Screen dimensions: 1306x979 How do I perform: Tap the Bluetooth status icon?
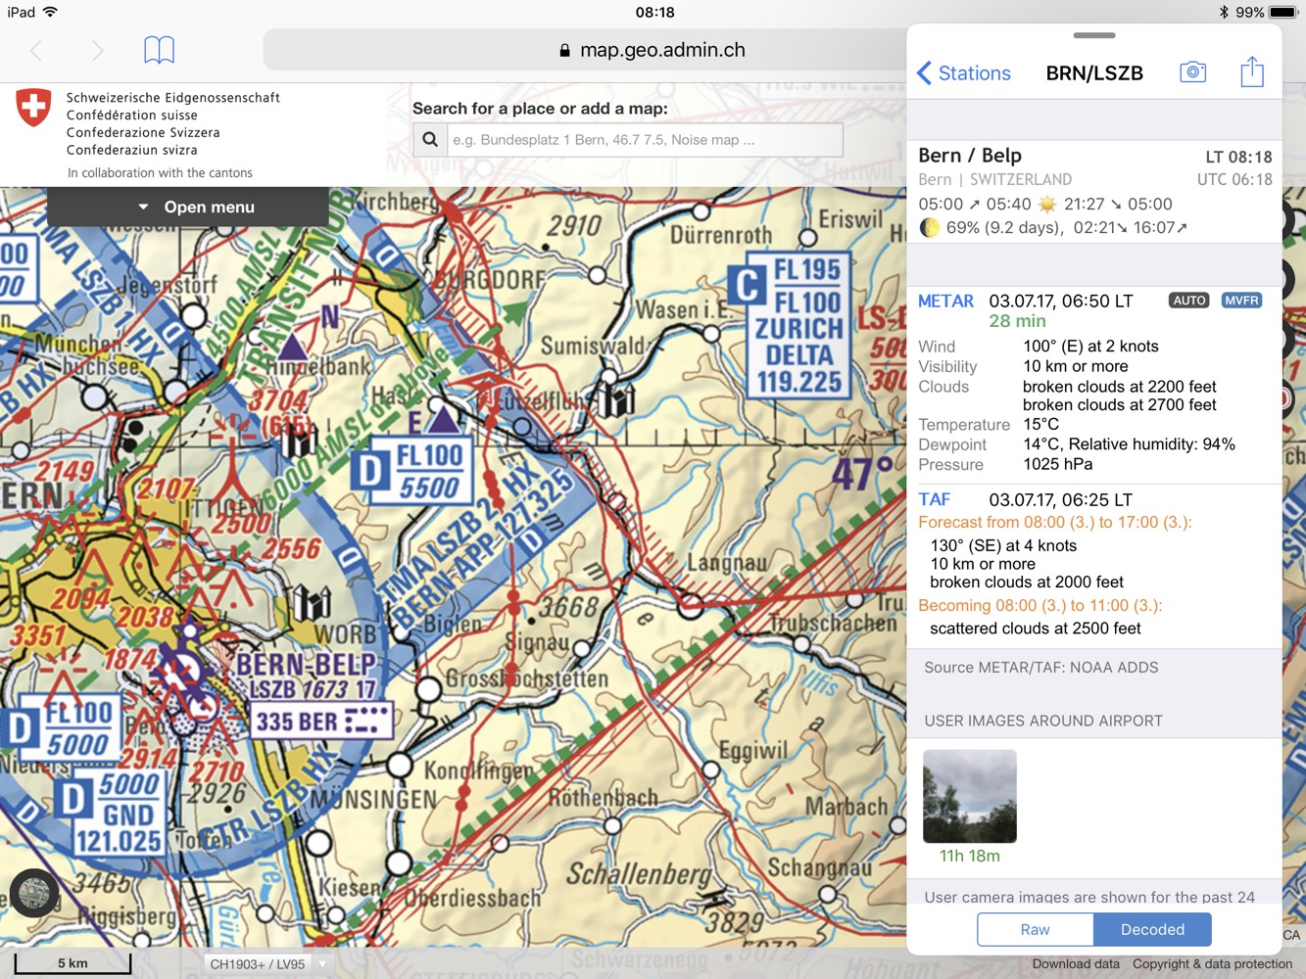(1224, 13)
